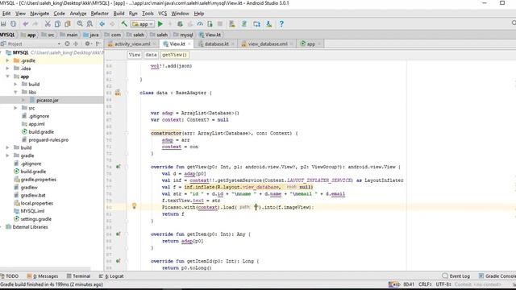Open the Terminal tool window
Viewport: 516px width, 290px height.
(78, 276)
